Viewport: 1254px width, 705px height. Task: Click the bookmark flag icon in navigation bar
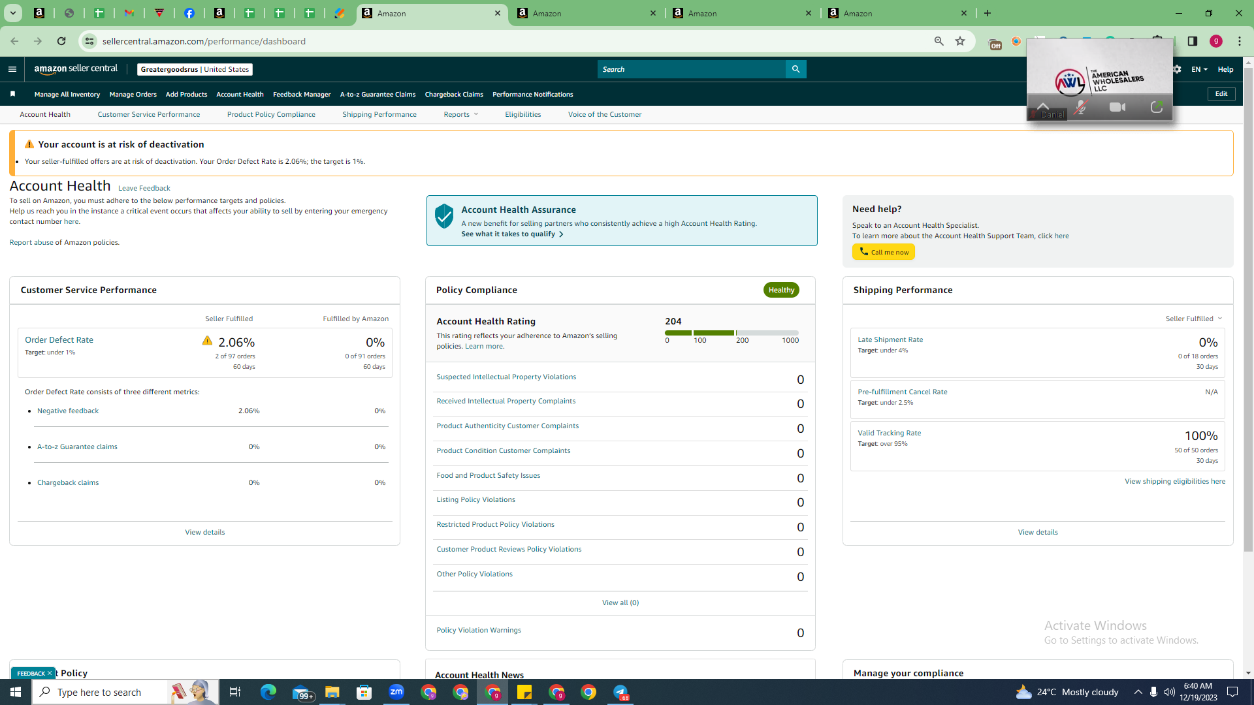pos(12,94)
